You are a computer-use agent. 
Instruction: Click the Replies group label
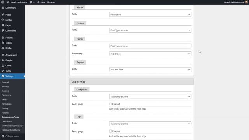click(80, 62)
